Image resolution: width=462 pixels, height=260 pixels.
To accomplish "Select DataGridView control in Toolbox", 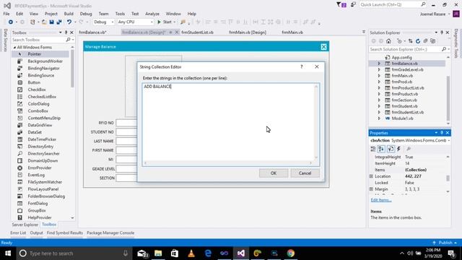I will (x=40, y=125).
